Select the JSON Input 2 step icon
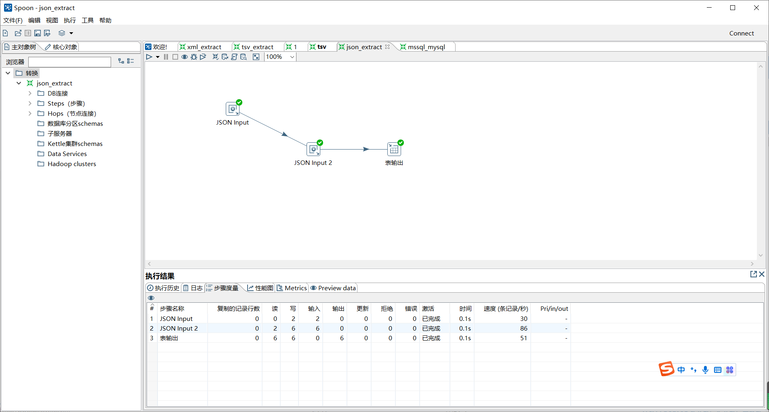This screenshot has width=769, height=412. (x=313, y=149)
